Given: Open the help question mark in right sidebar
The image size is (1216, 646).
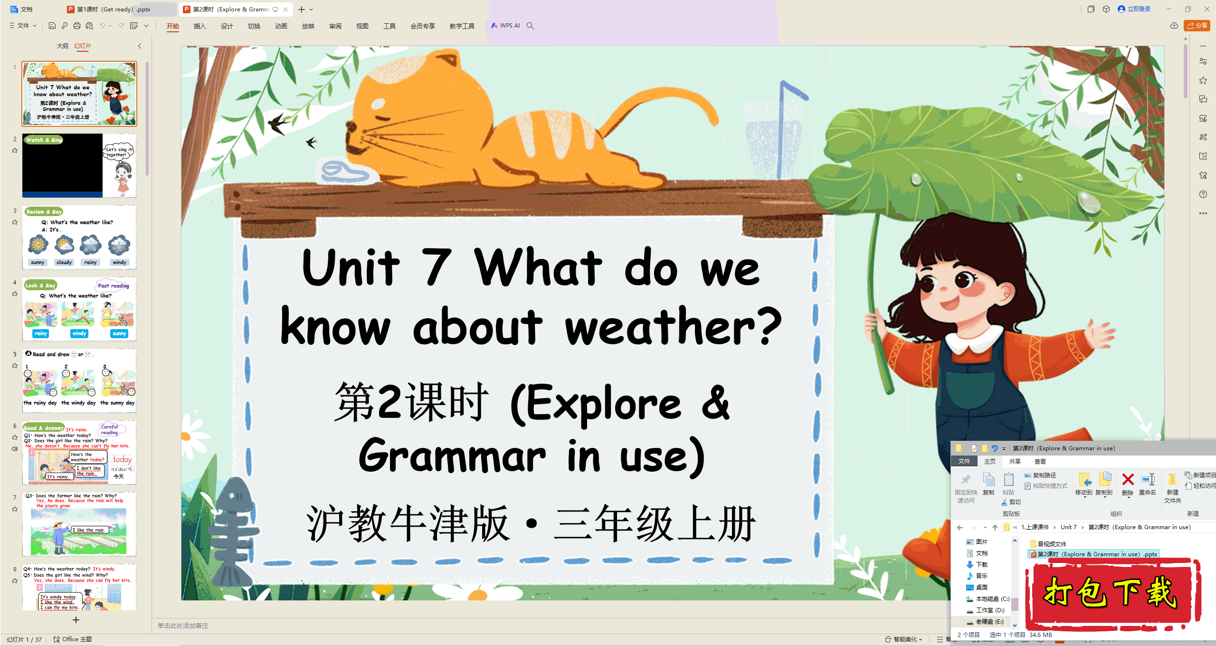Looking at the screenshot, I should (1203, 194).
